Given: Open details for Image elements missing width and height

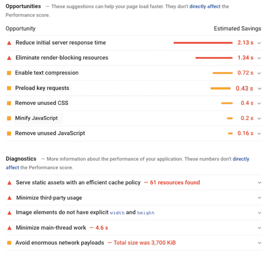Looking at the screenshot, I should 260,213.
